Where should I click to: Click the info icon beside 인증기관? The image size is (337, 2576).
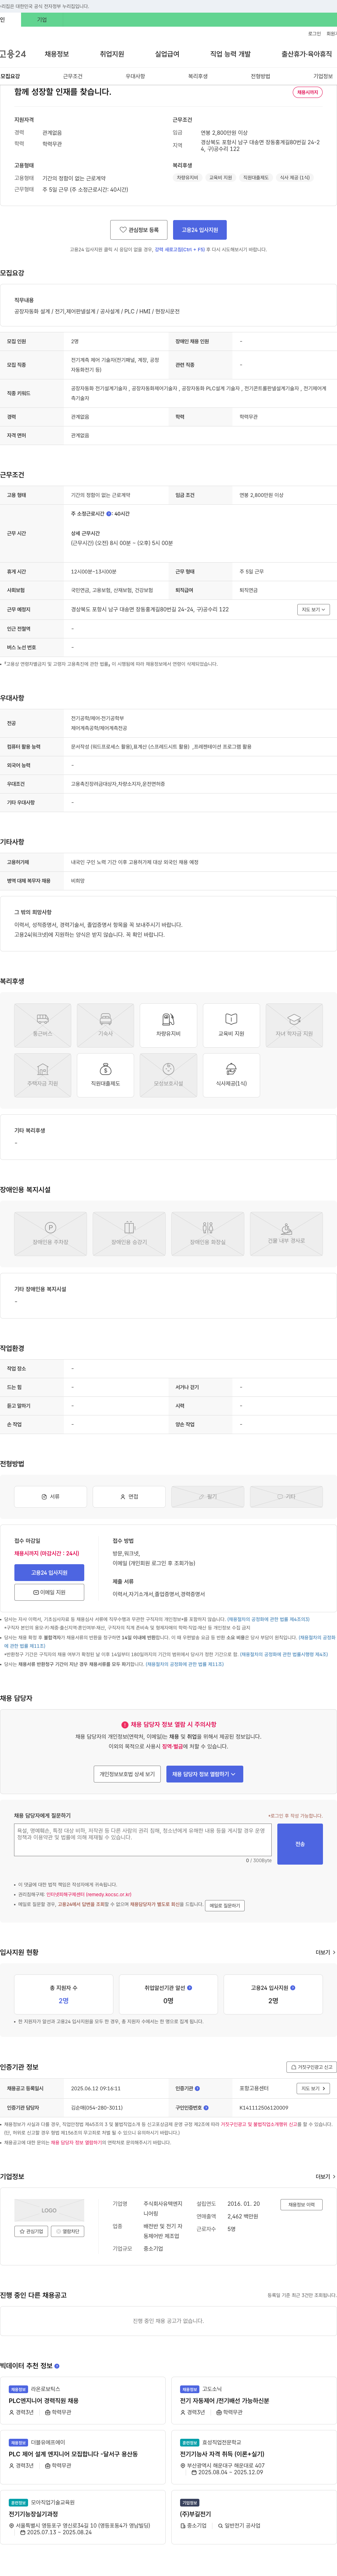click(197, 2088)
